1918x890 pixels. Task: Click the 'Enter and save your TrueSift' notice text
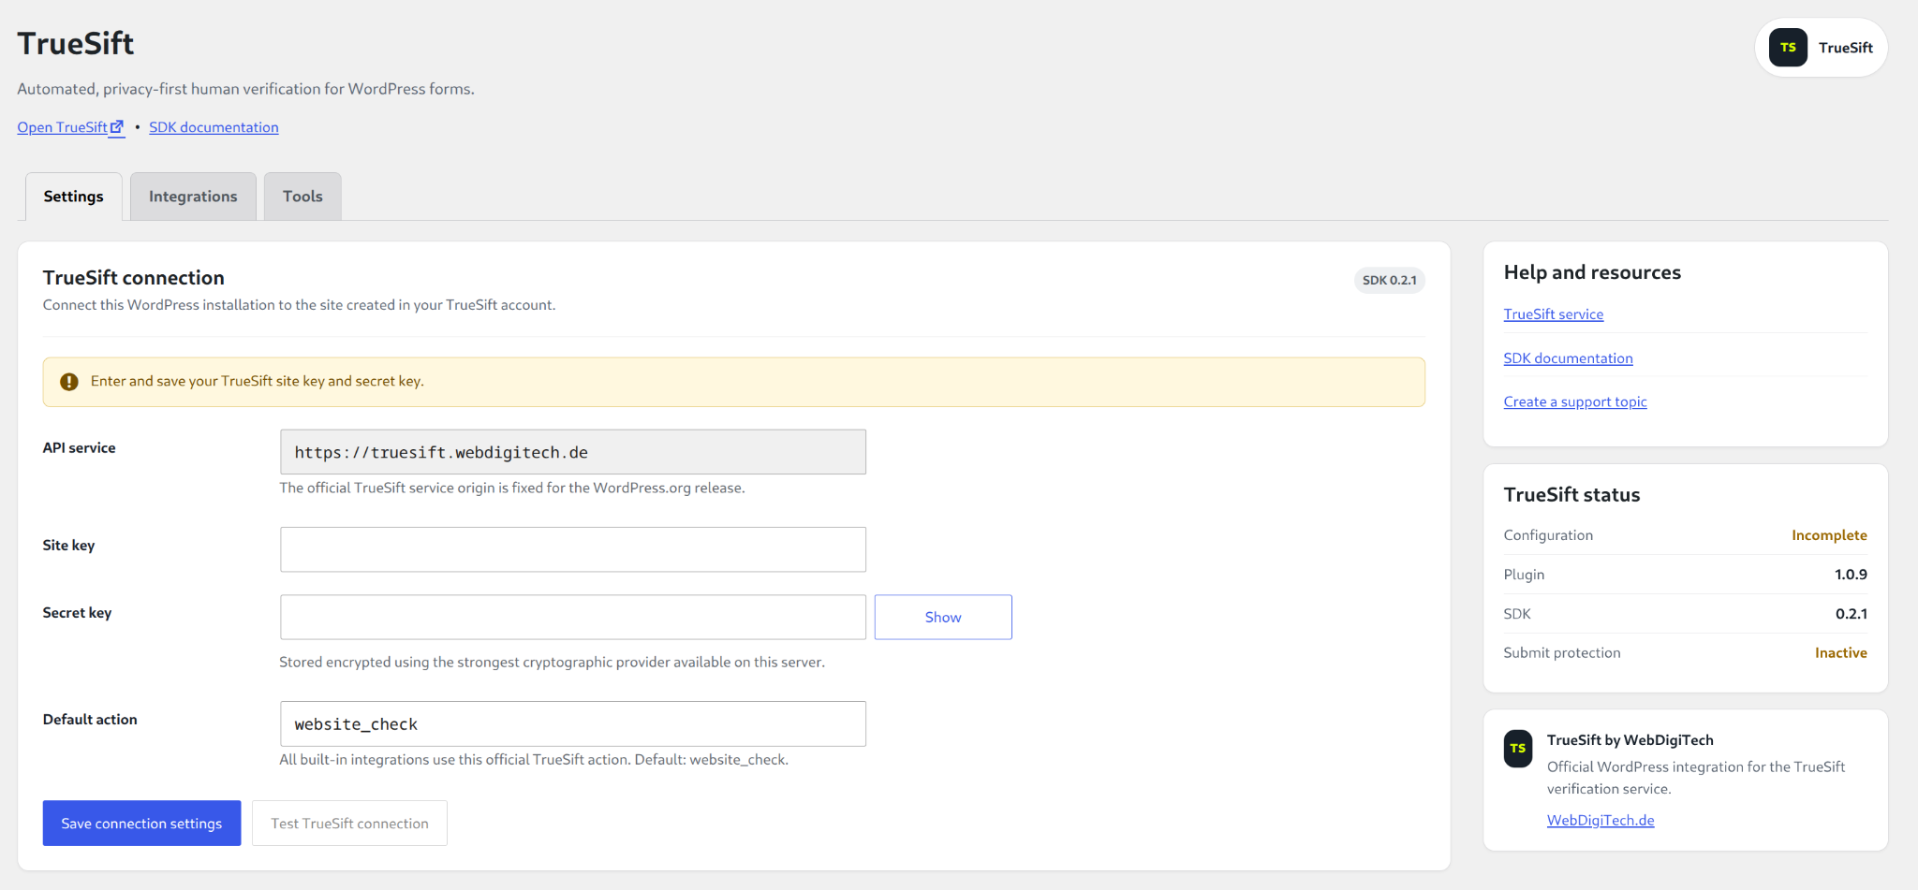258,382
